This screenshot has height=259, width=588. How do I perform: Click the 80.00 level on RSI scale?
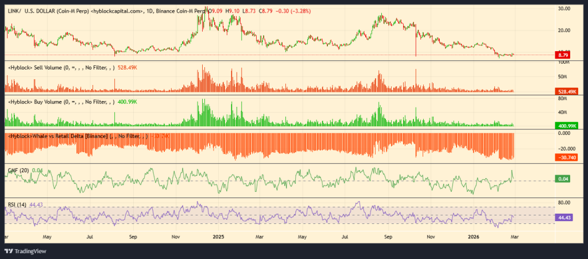[x=563, y=203]
